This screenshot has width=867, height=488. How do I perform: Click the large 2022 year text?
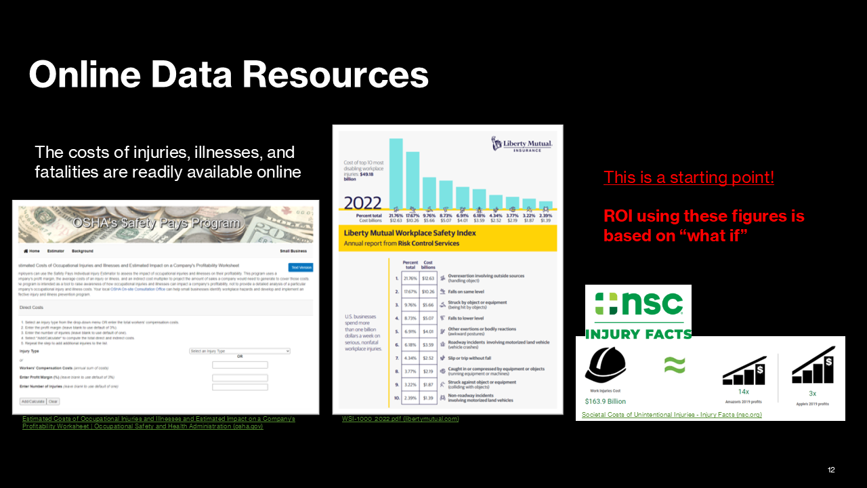[x=362, y=203]
